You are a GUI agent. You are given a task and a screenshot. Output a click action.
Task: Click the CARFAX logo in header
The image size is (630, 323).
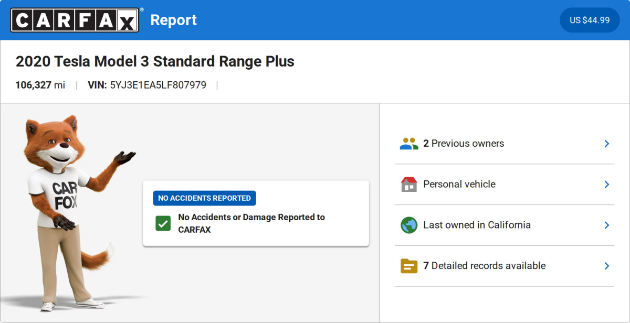[x=75, y=20]
